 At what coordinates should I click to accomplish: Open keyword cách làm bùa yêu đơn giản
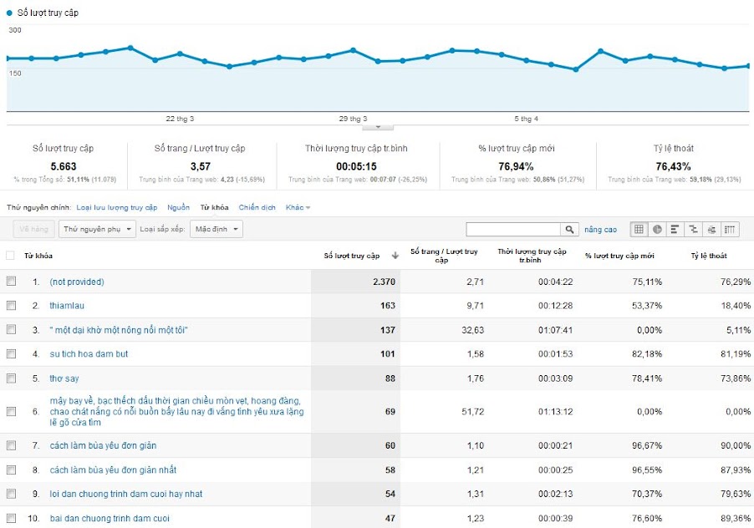(x=103, y=445)
